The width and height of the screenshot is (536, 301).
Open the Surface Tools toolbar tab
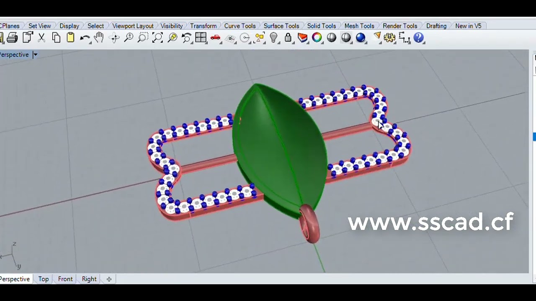click(281, 26)
